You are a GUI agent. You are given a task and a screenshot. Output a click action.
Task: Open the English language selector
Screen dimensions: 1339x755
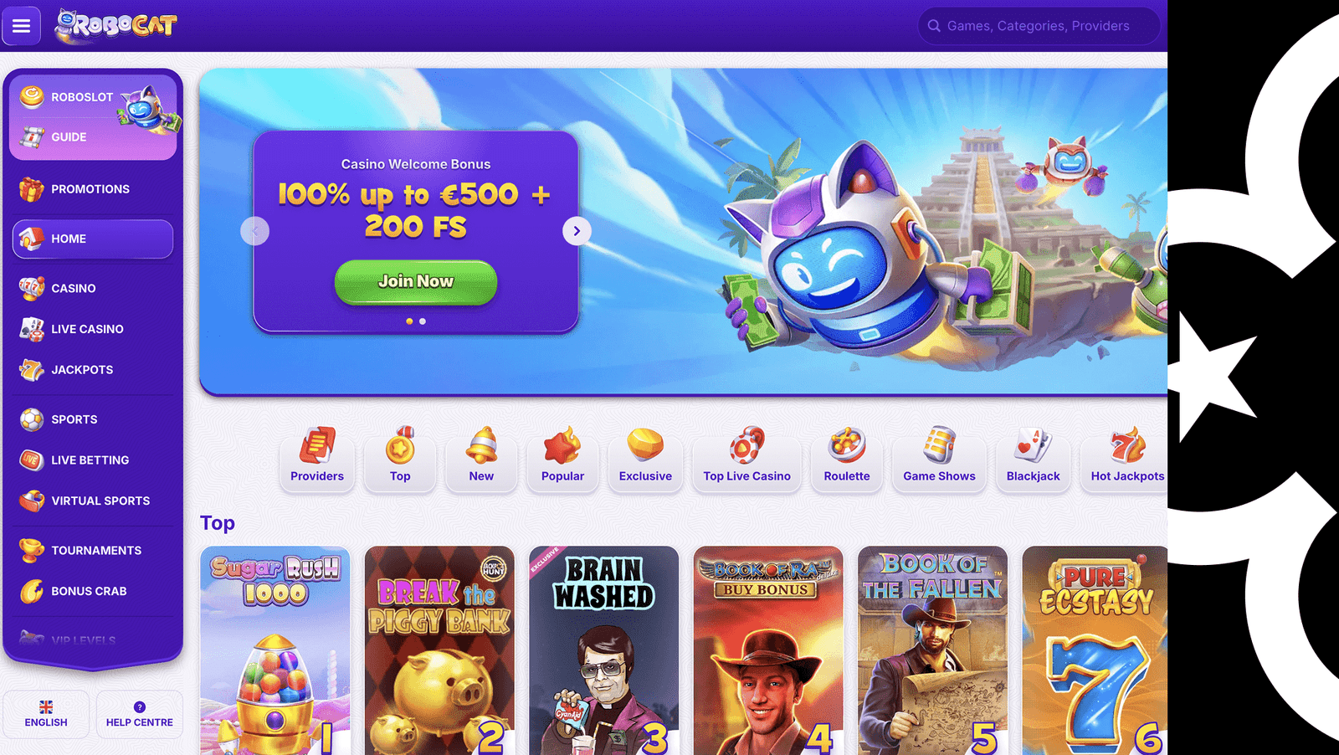46,714
